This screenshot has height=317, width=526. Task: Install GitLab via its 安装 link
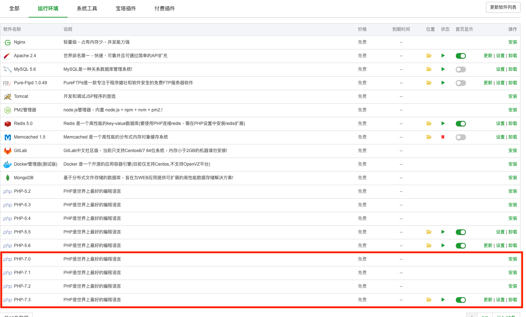click(513, 151)
